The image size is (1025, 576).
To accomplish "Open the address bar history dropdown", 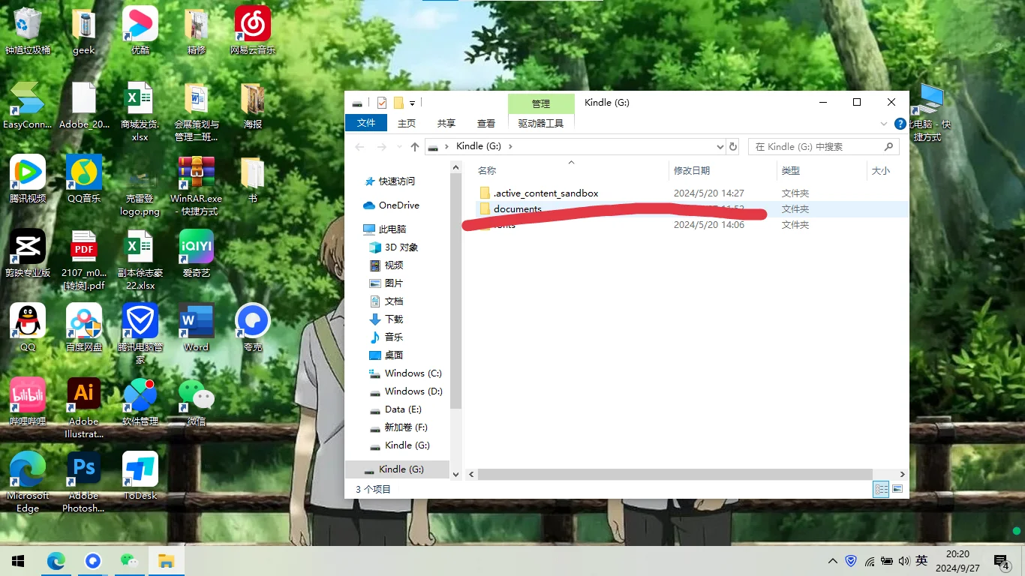I will click(720, 147).
